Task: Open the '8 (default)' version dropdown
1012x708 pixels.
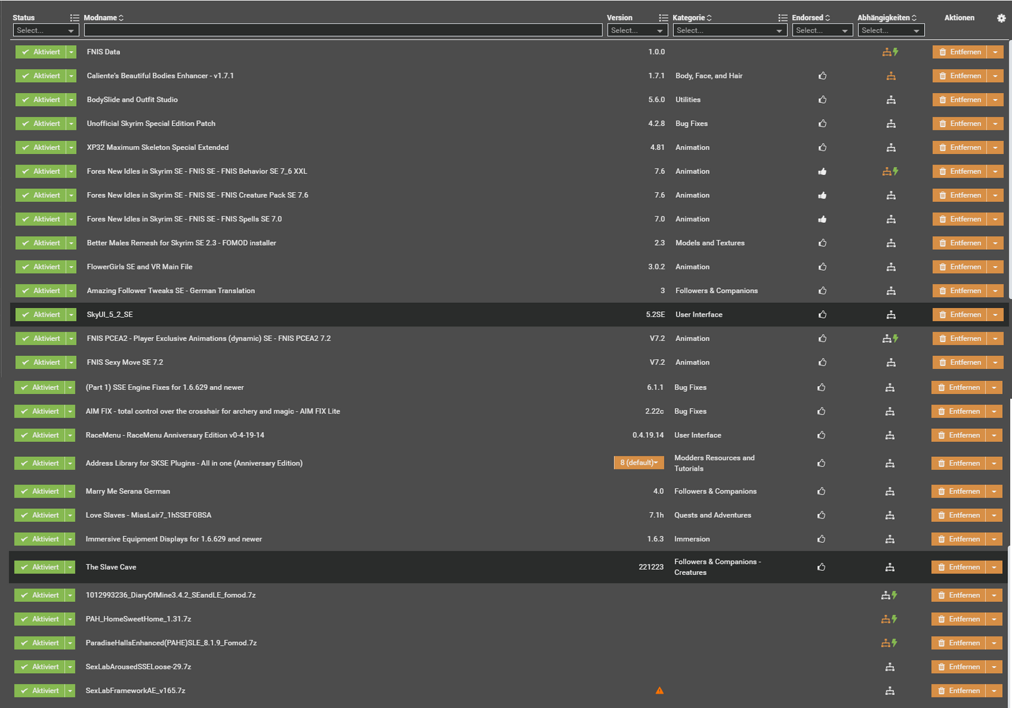Action: coord(639,463)
